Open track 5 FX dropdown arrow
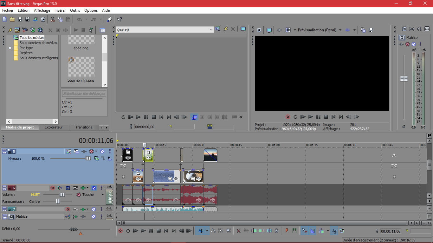The height and width of the screenshot is (243, 433). coord(96,152)
